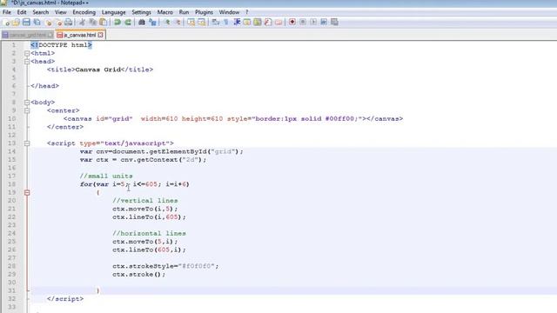
Task: Close the canvas_grid.html tab
Action: tap(50, 35)
